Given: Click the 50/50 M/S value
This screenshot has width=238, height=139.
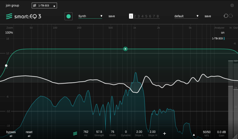Looking at the screenshot, I should [207, 132].
